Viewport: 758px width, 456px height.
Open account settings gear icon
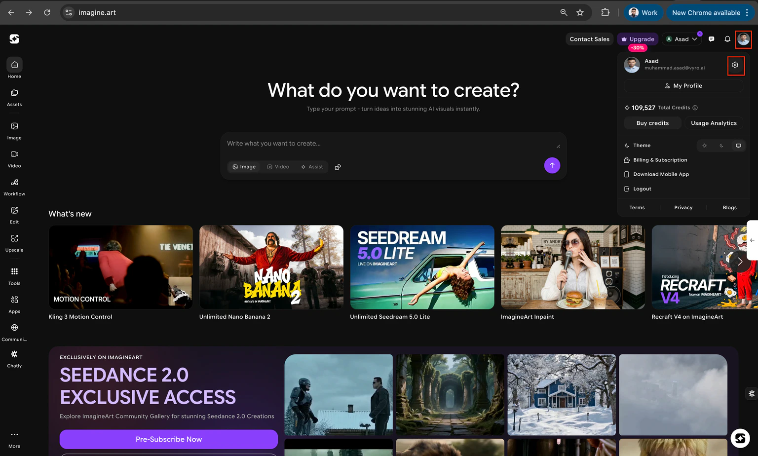(x=735, y=65)
